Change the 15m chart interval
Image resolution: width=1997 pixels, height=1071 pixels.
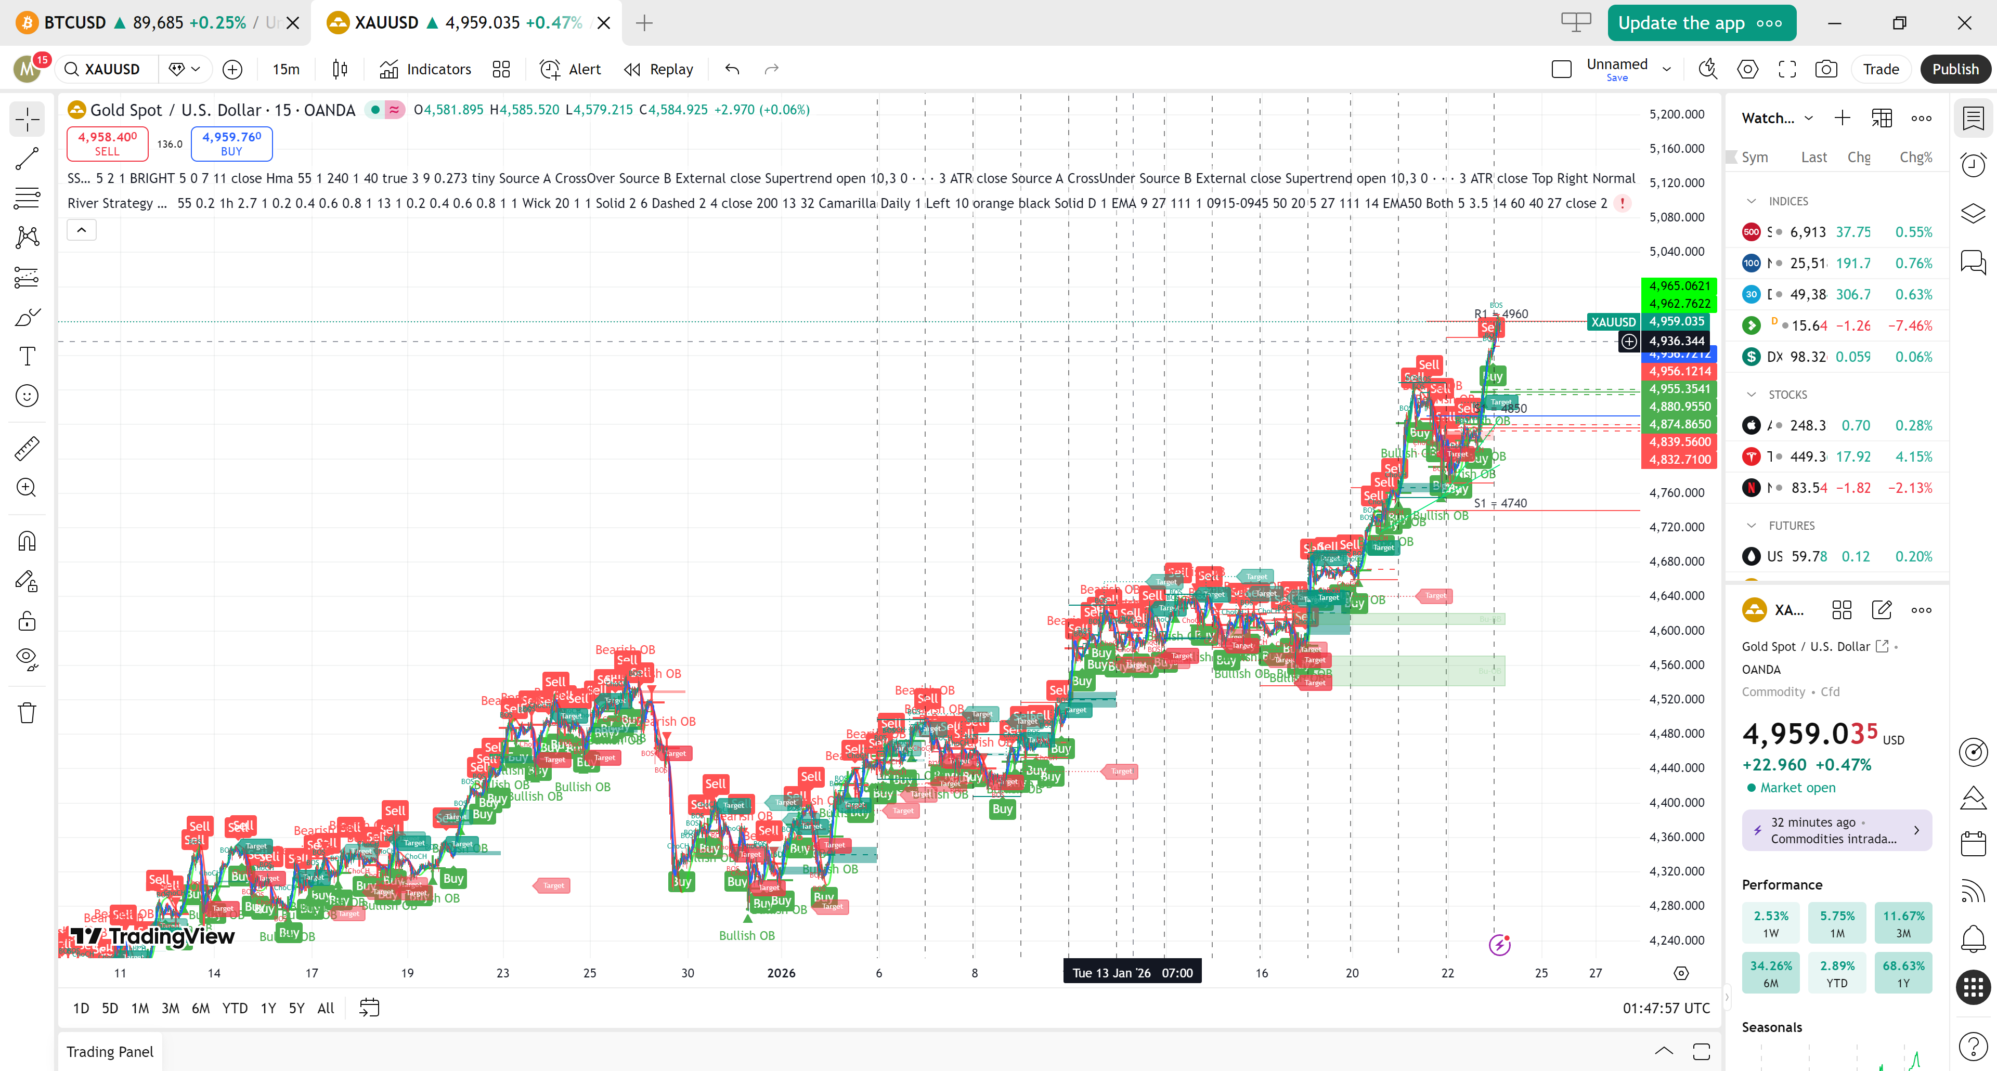pyautogui.click(x=286, y=69)
